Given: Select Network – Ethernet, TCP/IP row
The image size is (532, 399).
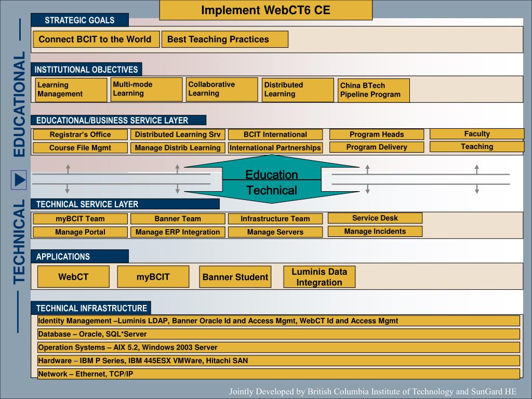Looking at the screenshot, I should [x=278, y=374].
